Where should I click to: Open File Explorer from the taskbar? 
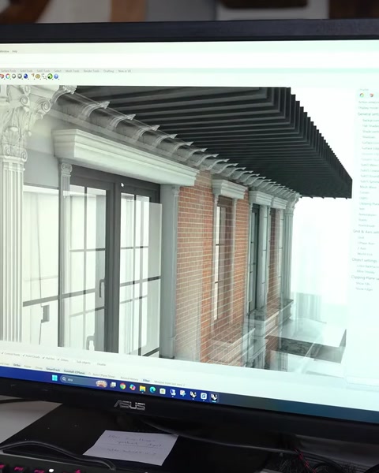(x=142, y=389)
